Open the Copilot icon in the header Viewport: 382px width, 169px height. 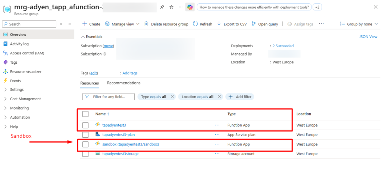tap(190, 7)
